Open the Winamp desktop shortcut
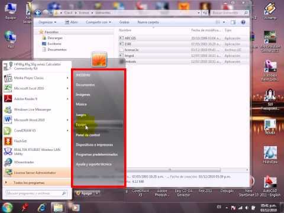 click(270, 11)
